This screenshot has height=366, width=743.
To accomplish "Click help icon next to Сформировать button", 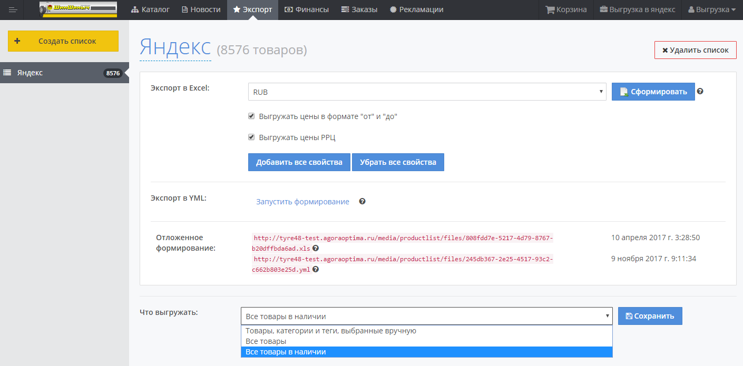I will (700, 91).
